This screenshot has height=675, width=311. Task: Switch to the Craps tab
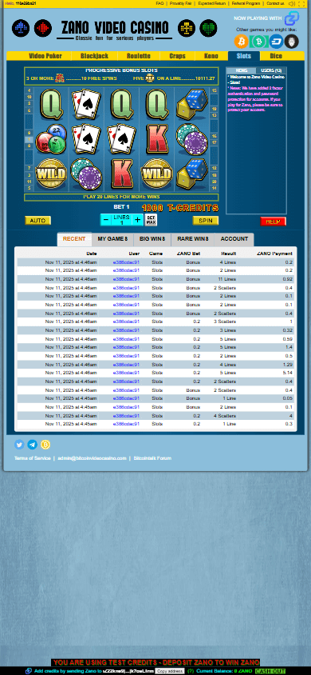click(178, 56)
